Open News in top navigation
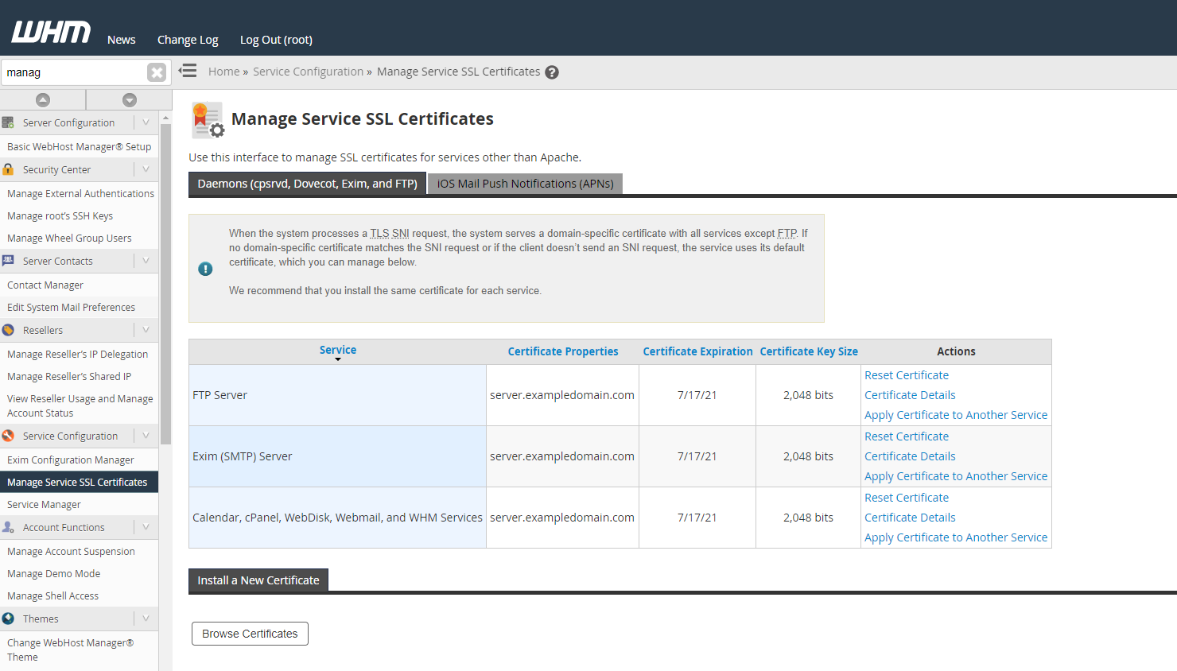The width and height of the screenshot is (1177, 671). 122,40
